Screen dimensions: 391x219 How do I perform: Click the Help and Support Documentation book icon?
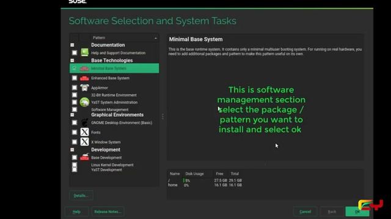click(84, 52)
